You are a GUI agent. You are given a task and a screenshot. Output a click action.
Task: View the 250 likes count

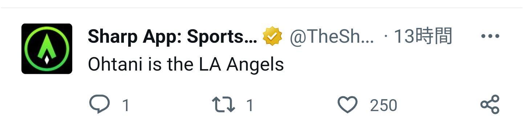point(384,106)
